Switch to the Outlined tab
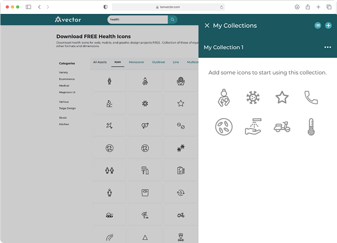The image size is (337, 243). click(158, 62)
